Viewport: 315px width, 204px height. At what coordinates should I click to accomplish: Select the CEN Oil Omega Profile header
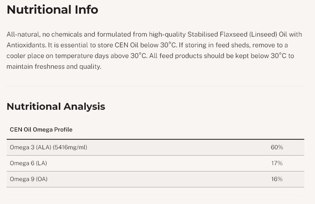(41, 129)
